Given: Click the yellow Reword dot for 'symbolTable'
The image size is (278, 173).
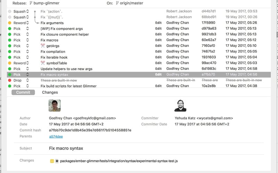Looking at the screenshot, I should tap(10, 63).
